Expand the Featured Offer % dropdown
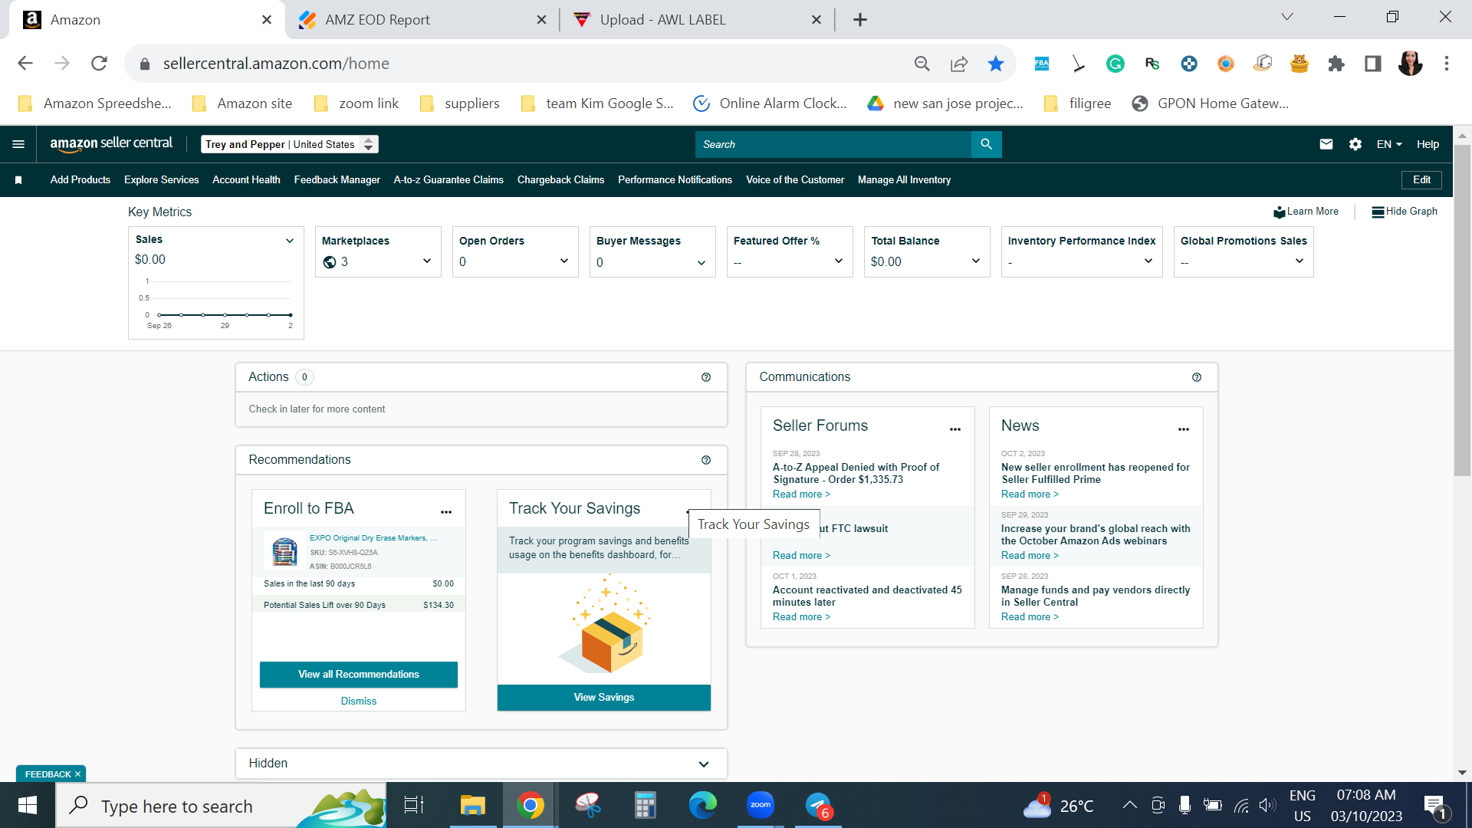The height and width of the screenshot is (828, 1472). (839, 261)
